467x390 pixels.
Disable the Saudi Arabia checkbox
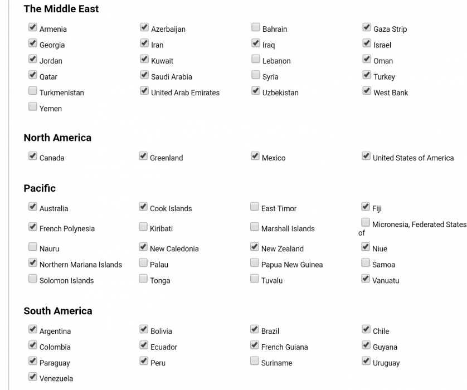click(144, 75)
